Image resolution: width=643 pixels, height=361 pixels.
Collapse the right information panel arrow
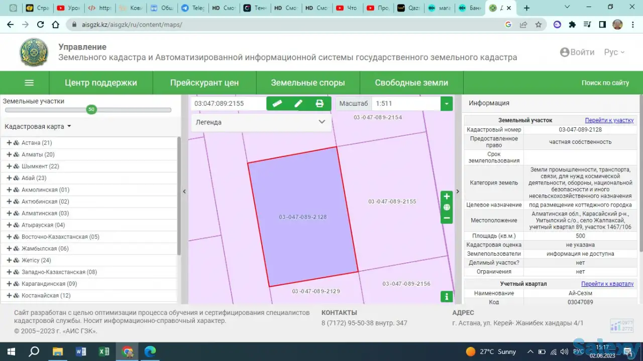click(x=457, y=192)
